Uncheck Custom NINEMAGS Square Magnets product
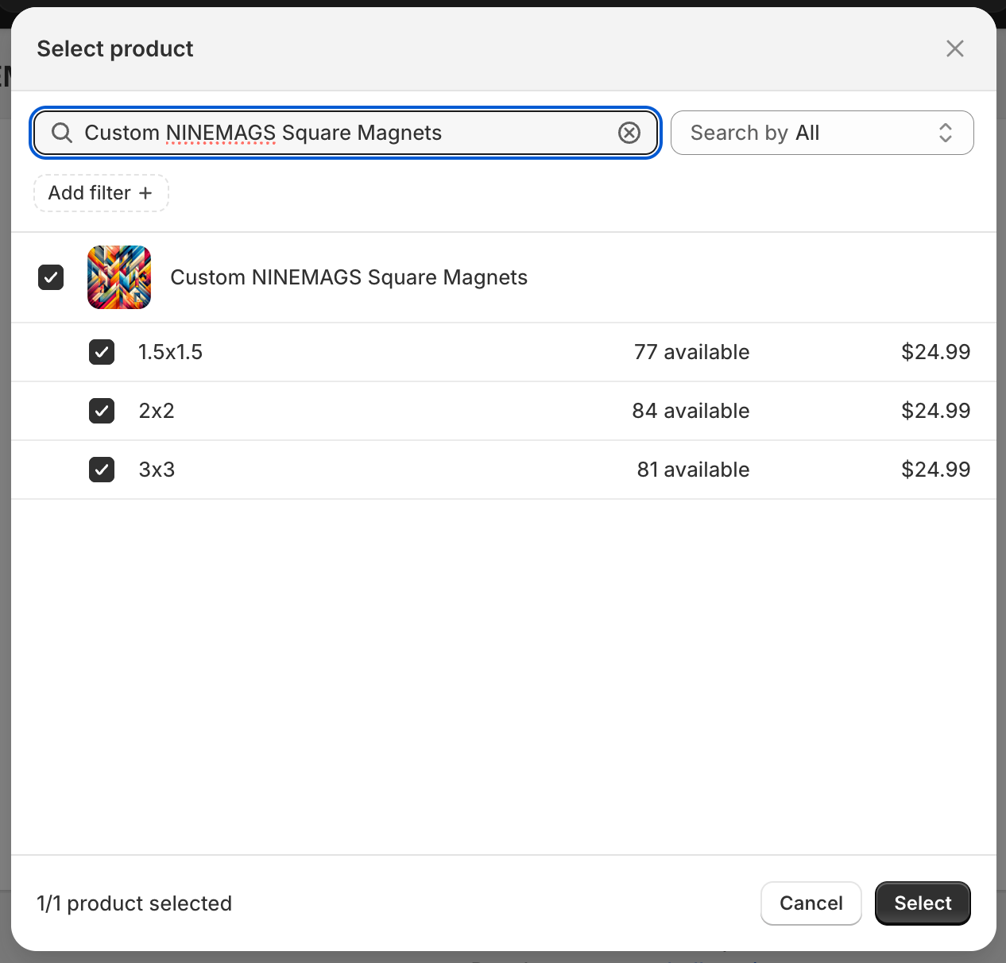 51,277
